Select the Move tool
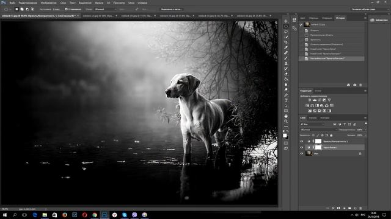Viewport: 391px width, 219px height. [286, 21]
